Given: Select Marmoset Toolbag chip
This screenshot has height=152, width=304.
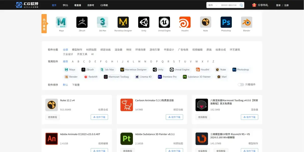Looking at the screenshot, I should coord(116,77).
